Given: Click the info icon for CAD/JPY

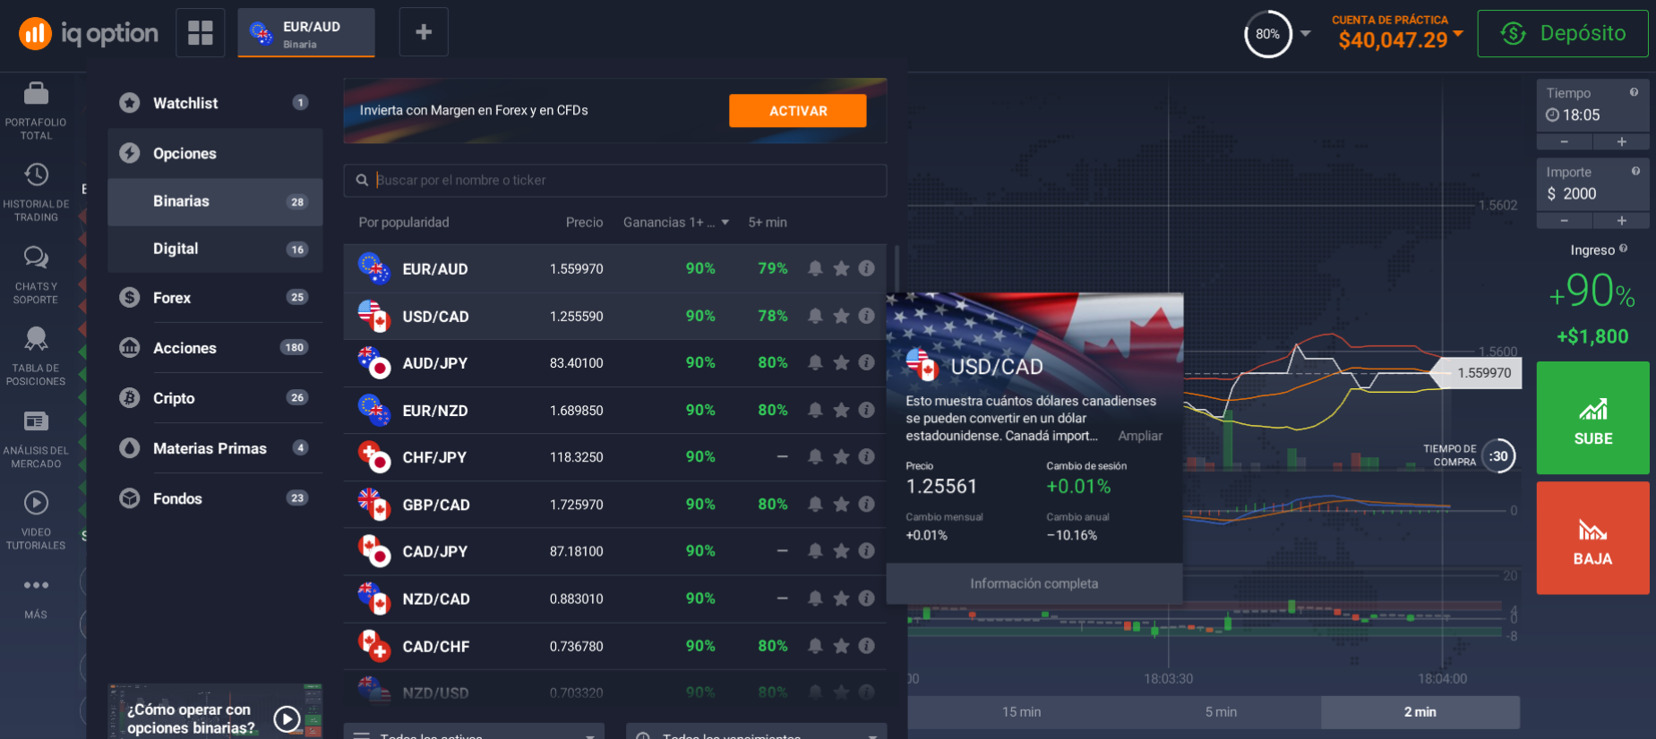Looking at the screenshot, I should click(x=866, y=551).
